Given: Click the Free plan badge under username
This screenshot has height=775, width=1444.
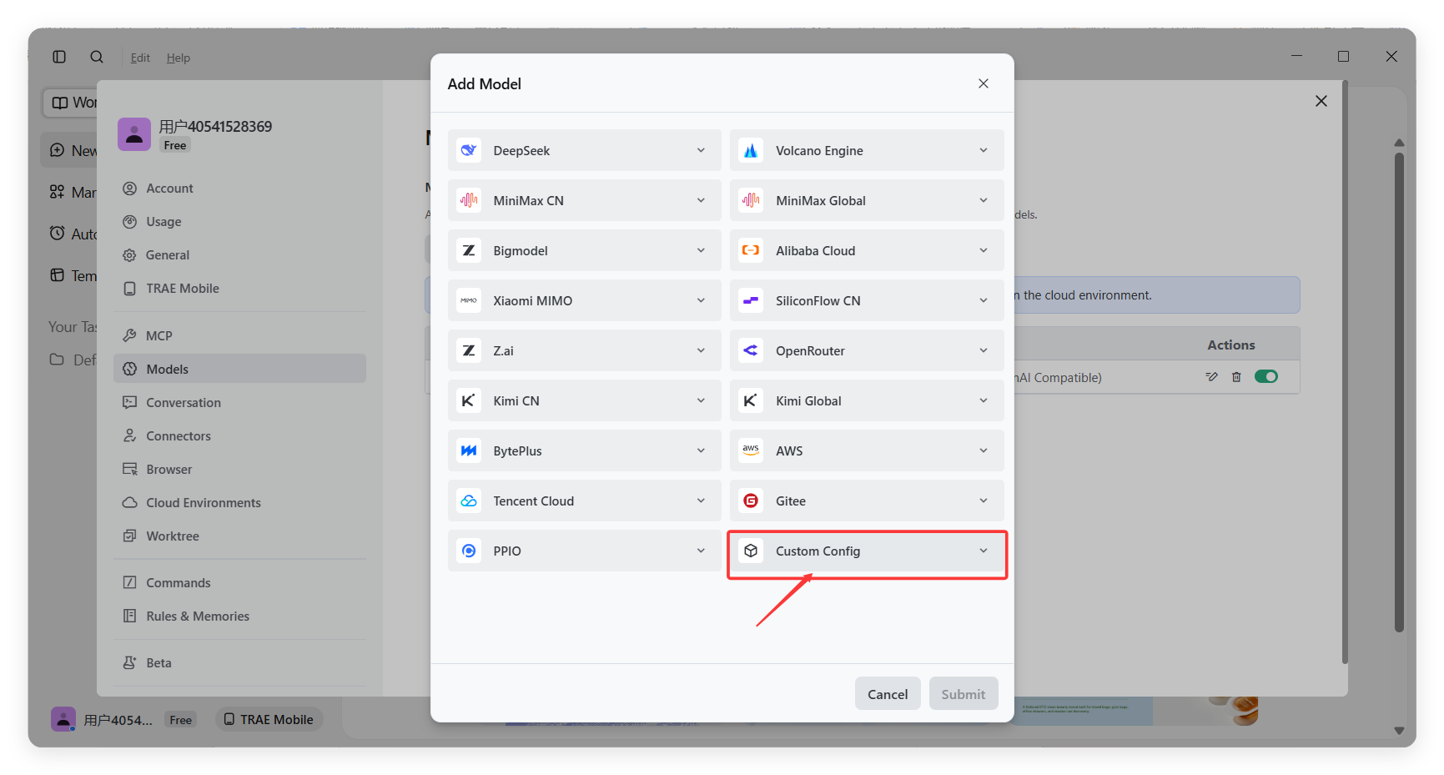Looking at the screenshot, I should pyautogui.click(x=175, y=145).
